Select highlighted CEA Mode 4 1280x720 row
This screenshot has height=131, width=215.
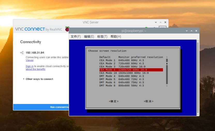coord(131,70)
